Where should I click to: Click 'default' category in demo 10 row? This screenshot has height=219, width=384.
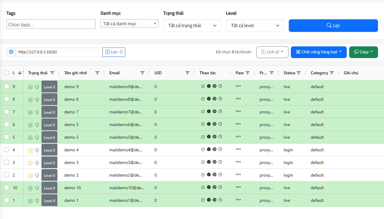(x=317, y=188)
